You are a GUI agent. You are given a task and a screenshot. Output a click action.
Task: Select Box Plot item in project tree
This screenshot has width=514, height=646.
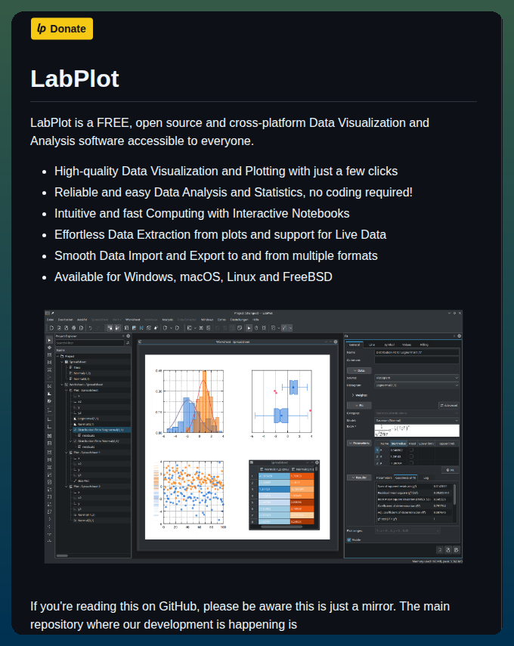coord(83,481)
